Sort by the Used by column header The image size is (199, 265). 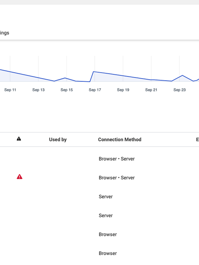[x=58, y=140]
